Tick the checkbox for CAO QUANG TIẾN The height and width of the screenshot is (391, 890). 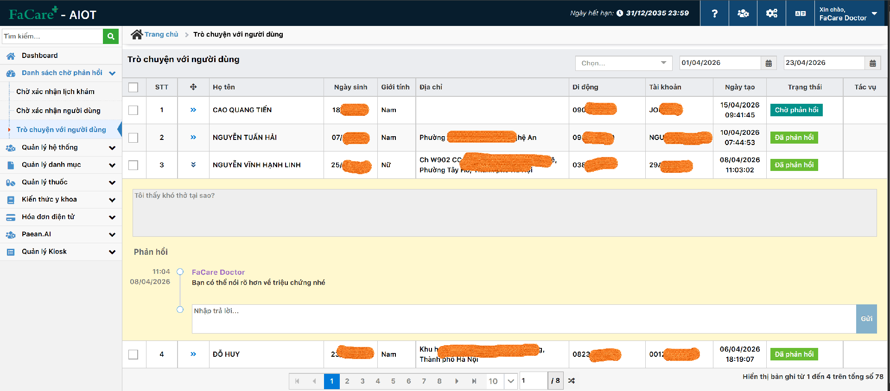pos(133,110)
